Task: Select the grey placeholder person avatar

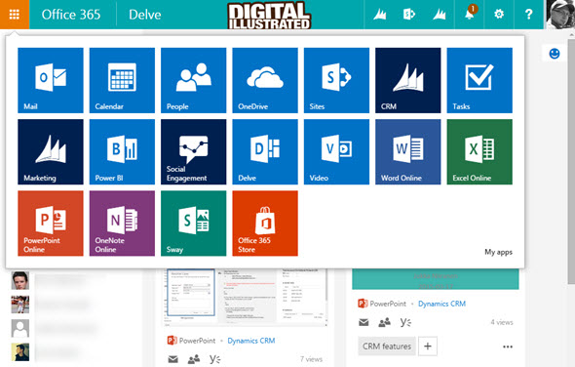Action: (20, 328)
